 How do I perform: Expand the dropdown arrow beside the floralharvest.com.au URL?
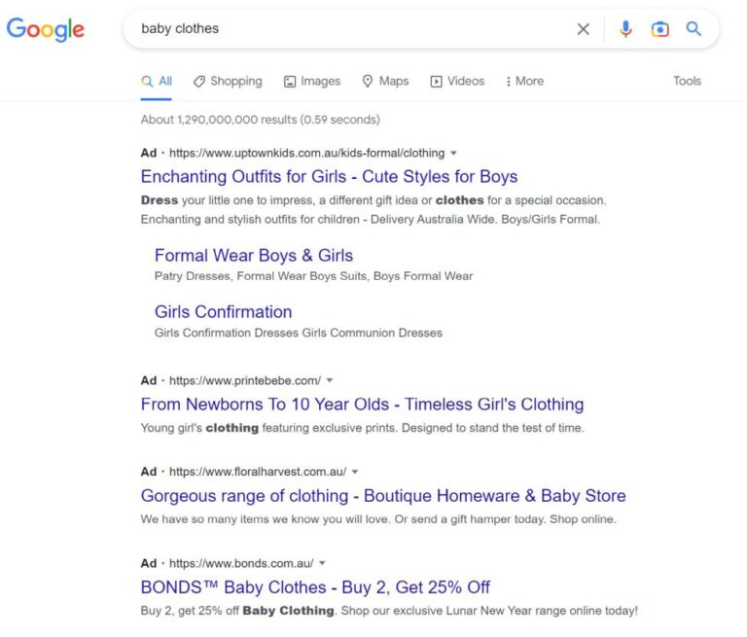pyautogui.click(x=355, y=472)
